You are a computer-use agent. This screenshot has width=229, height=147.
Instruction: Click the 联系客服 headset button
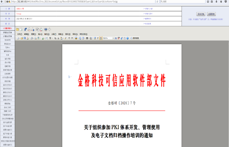point(135,38)
